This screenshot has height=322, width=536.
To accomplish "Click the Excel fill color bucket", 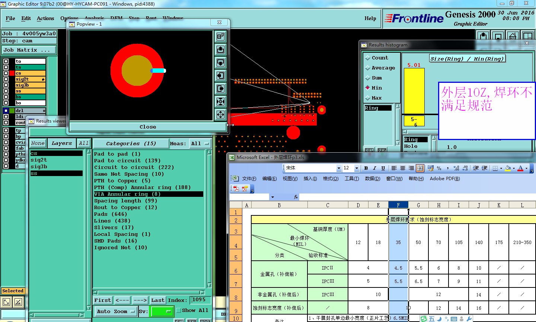I will click(508, 168).
